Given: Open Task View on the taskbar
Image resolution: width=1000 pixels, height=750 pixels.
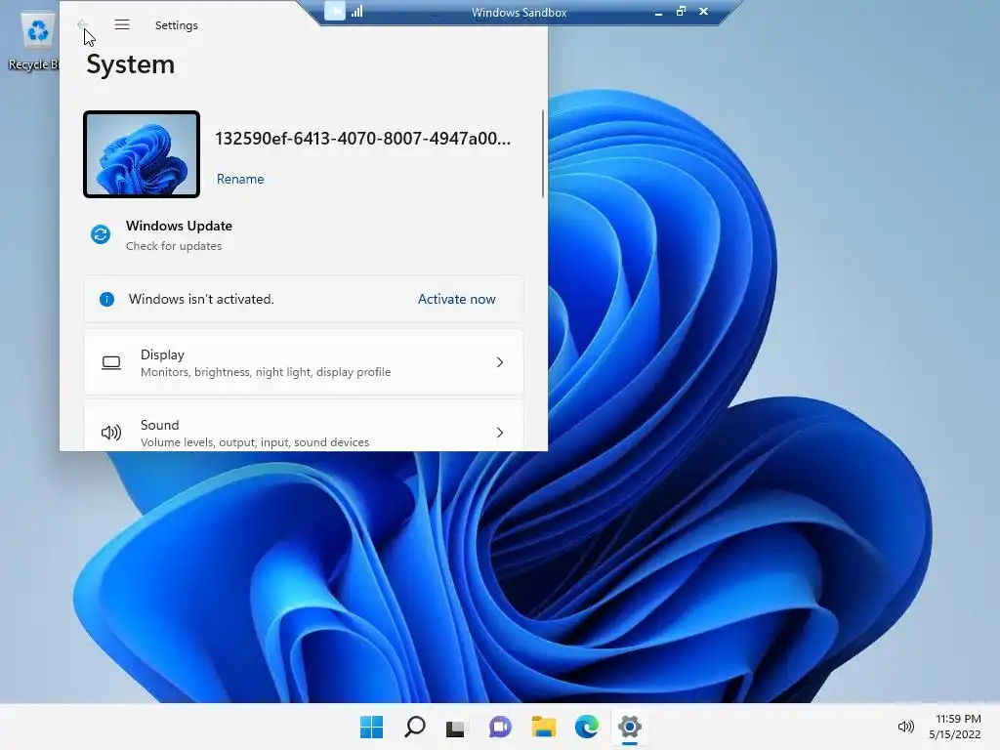Looking at the screenshot, I should click(457, 727).
